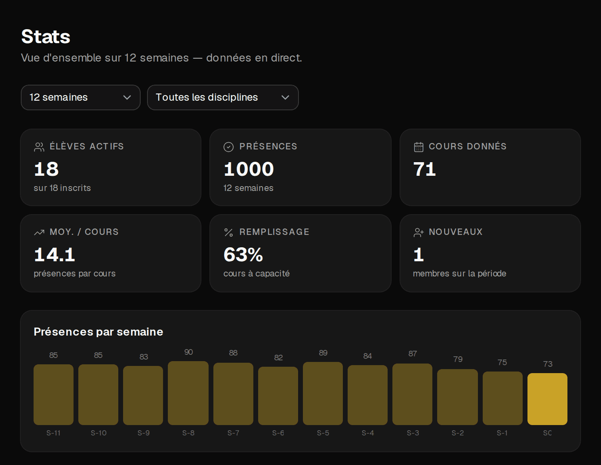The width and height of the screenshot is (601, 465).
Task: Select the S-2 bar showing 79
Action: click(458, 397)
